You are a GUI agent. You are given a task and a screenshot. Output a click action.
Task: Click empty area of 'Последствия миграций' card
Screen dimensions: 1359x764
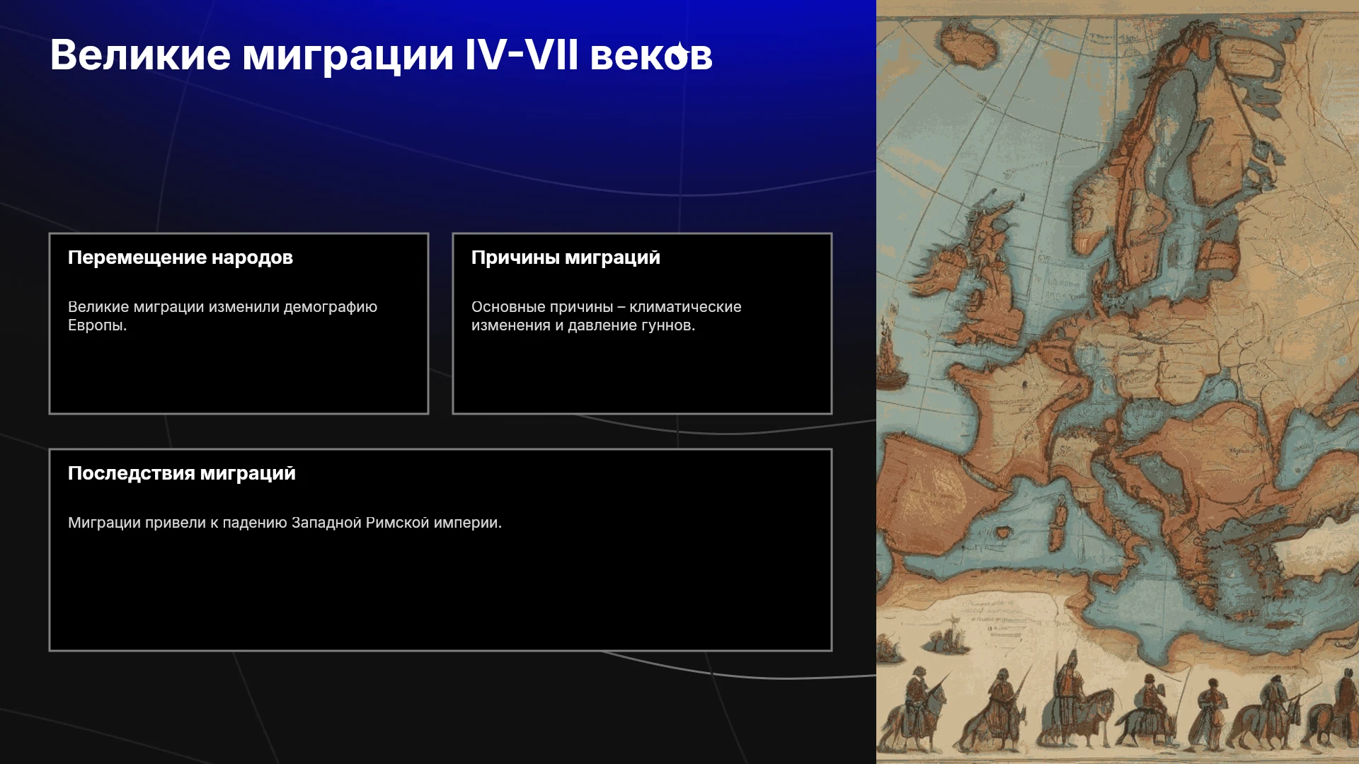coord(440,594)
